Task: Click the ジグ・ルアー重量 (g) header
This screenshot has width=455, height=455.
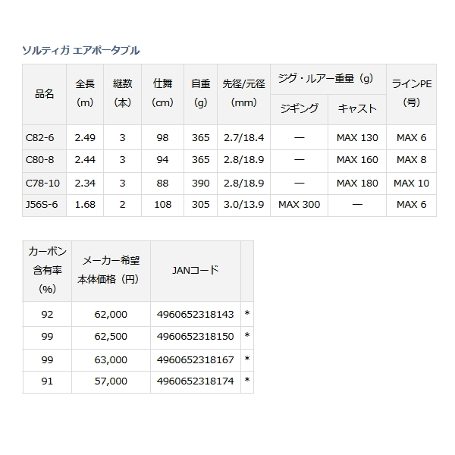Action: (x=328, y=79)
